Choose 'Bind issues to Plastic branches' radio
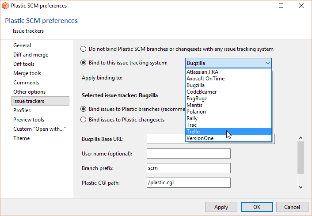This screenshot has width=312, height=216. (x=83, y=109)
